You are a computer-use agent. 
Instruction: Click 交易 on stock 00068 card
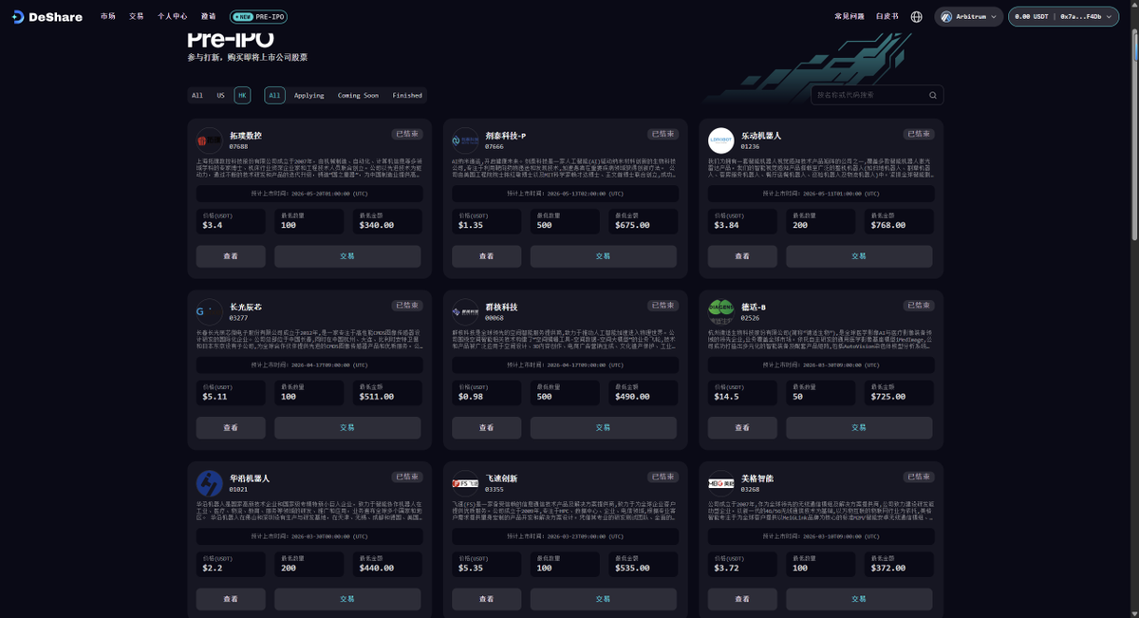(x=603, y=427)
